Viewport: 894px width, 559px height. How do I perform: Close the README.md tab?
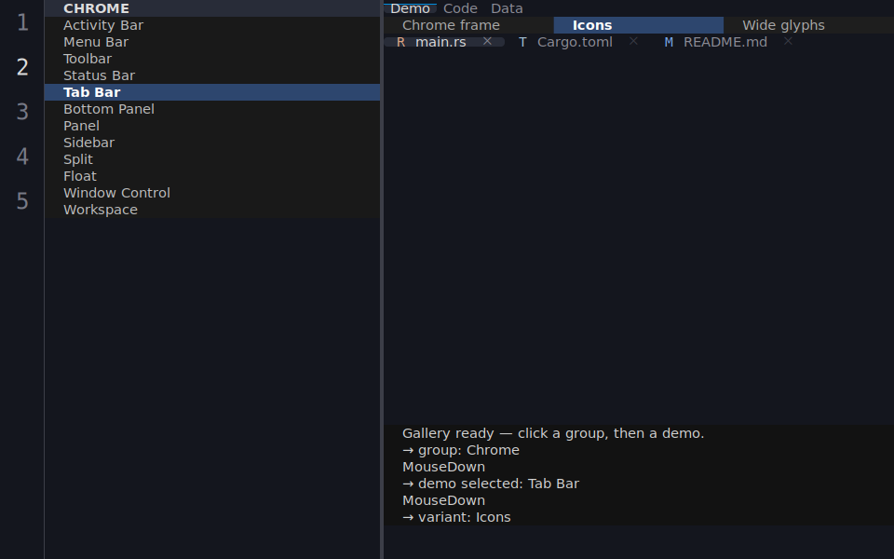pos(788,41)
